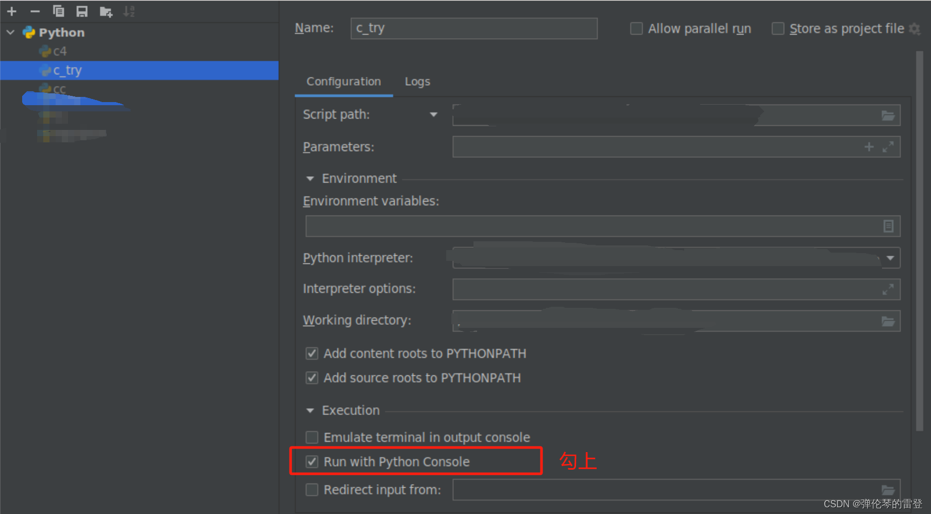Viewport: 931px width, 514px height.
Task: Browse for script path folder
Action: coord(888,115)
